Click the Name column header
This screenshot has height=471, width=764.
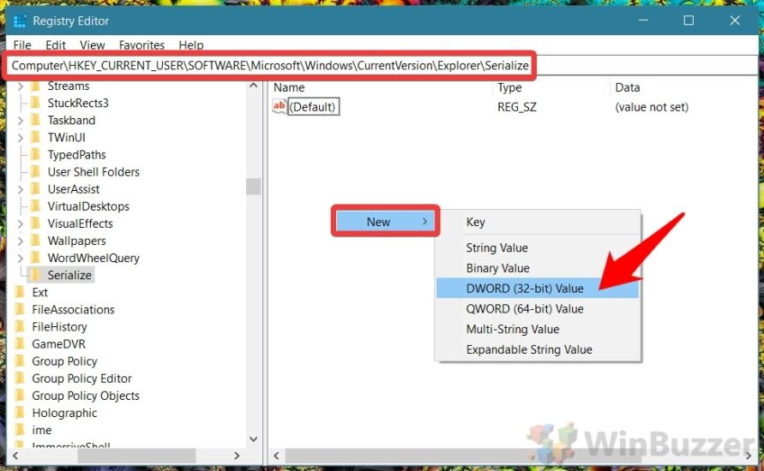(x=289, y=87)
